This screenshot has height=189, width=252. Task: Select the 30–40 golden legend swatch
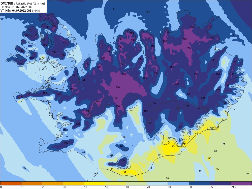click(x=74, y=183)
